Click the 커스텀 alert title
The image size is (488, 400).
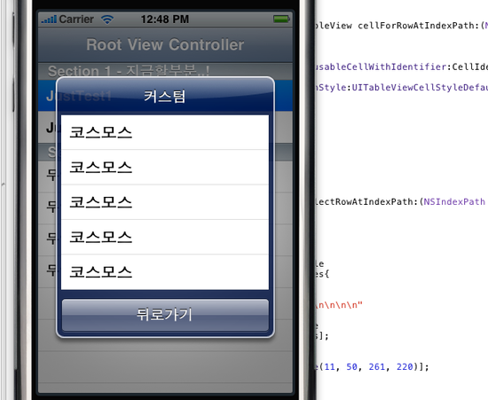tap(165, 96)
